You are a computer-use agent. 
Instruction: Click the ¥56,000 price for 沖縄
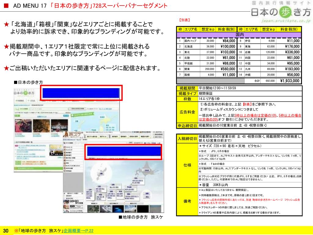point(293,75)
